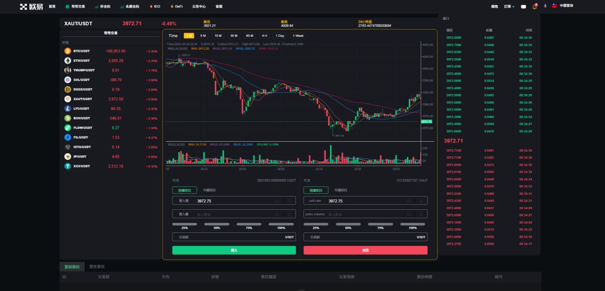Viewport: 605px width, 291px height.
Task: Click the Bitcoin icon for BTC/USDT
Action: pos(68,51)
